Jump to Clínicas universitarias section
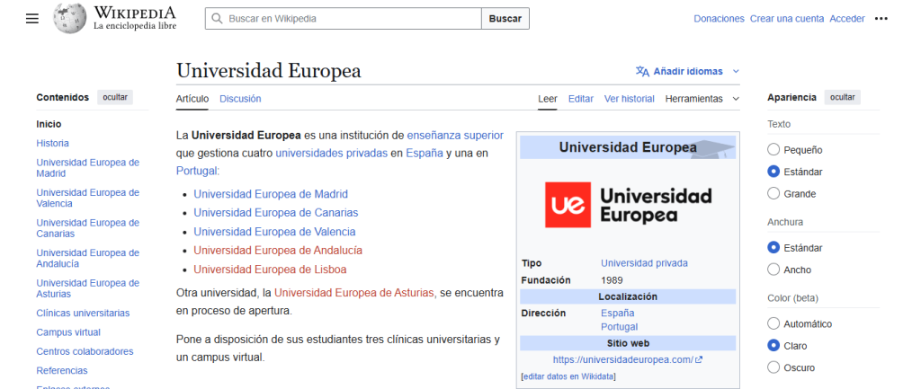The height and width of the screenshot is (389, 921). (83, 313)
